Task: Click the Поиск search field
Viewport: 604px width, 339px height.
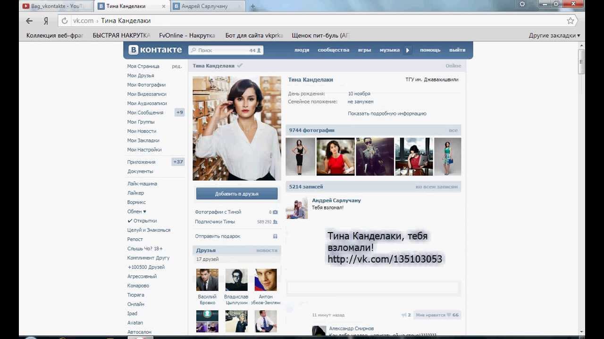Action: point(226,50)
